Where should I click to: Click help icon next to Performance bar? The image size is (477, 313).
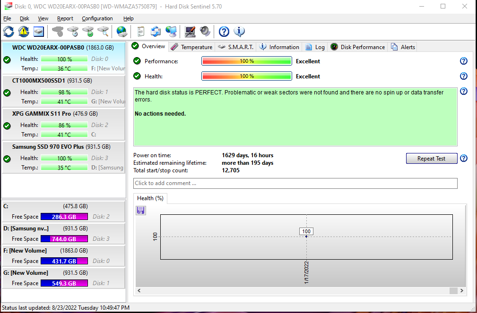click(x=463, y=61)
